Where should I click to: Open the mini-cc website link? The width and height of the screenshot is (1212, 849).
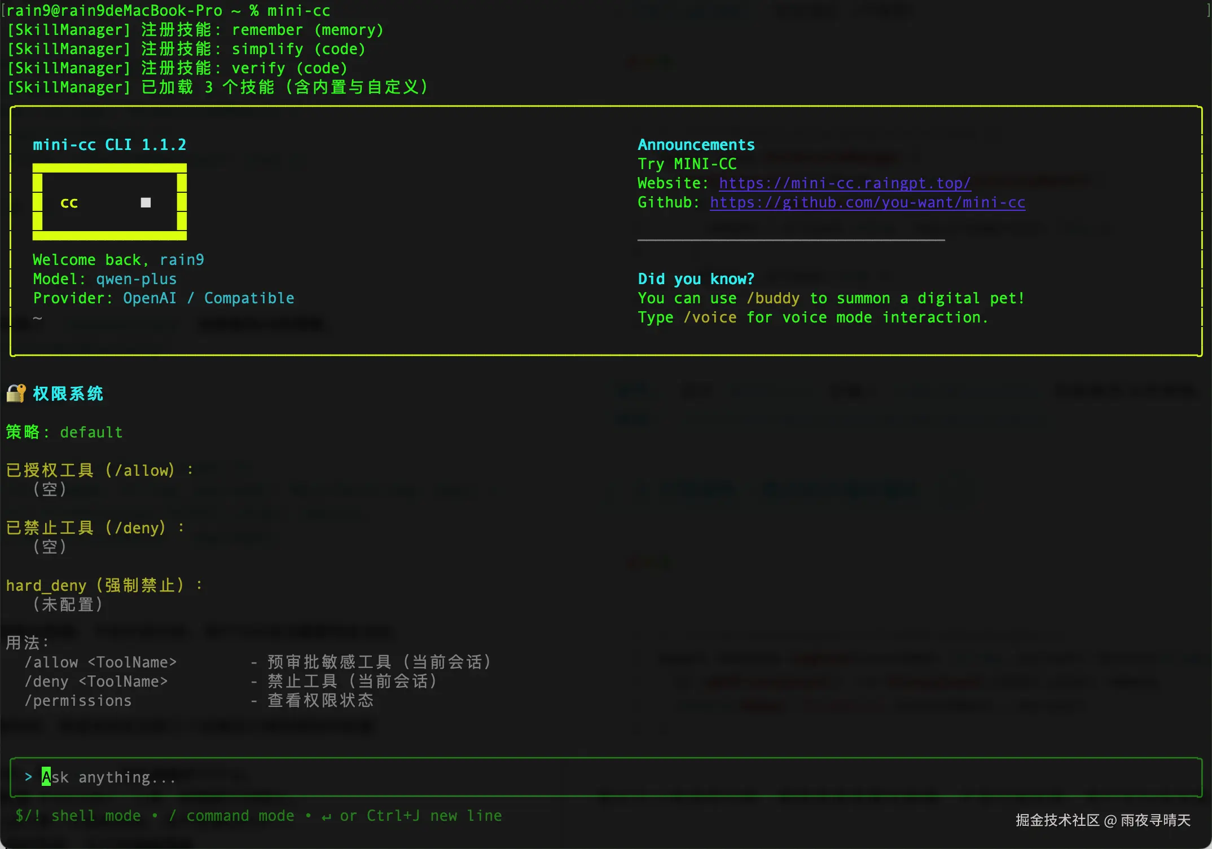(845, 183)
